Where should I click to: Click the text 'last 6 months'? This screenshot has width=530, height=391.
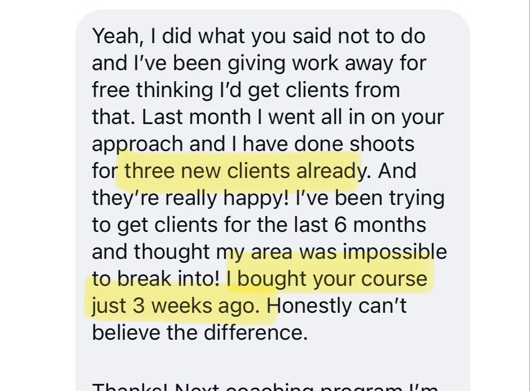pyautogui.click(x=360, y=225)
